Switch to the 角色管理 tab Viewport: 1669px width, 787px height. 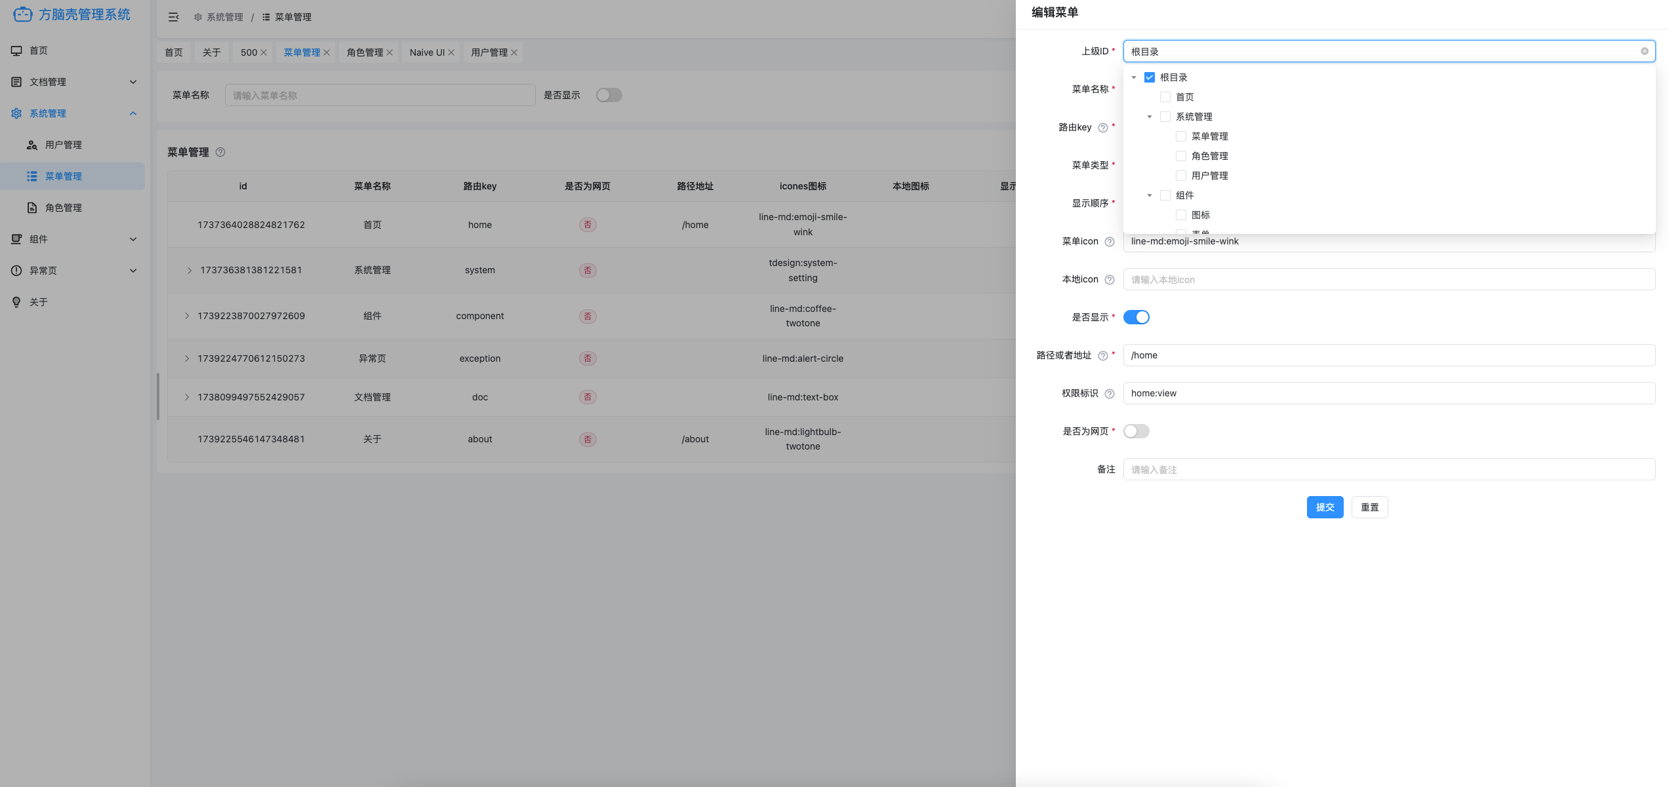(365, 52)
